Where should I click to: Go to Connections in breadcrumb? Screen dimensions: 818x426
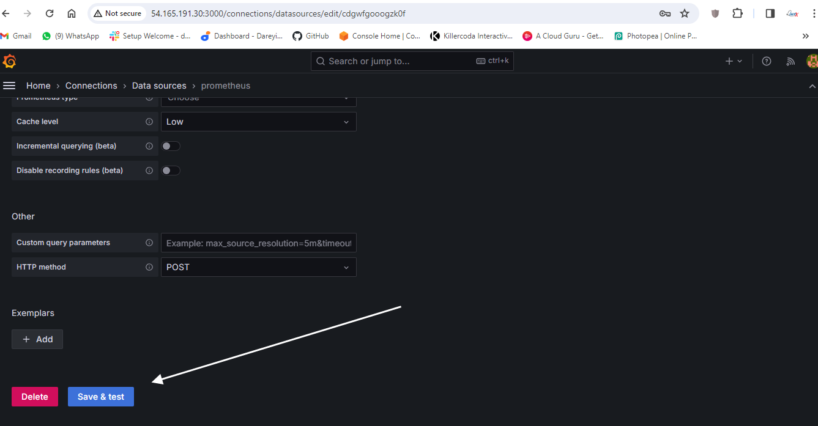91,86
